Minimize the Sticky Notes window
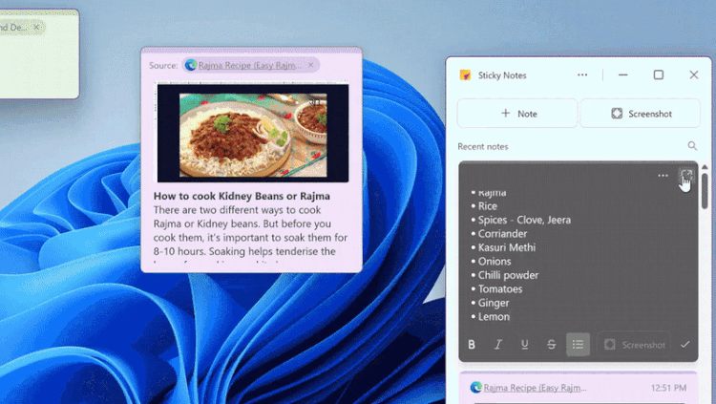Image resolution: width=716 pixels, height=404 pixels. pos(622,74)
